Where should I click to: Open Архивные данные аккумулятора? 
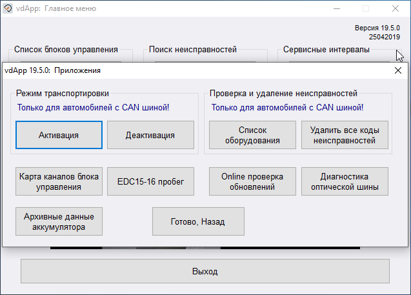[59, 221]
